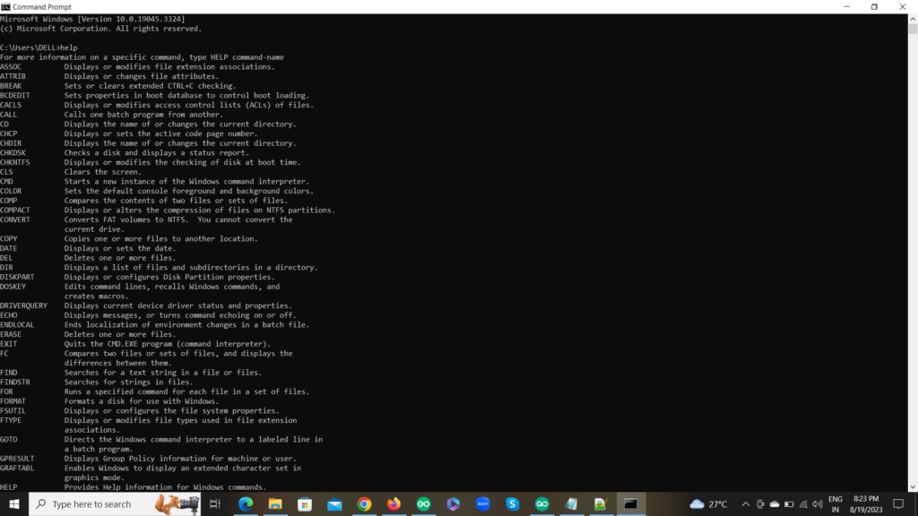Launch Firefox from the taskbar
Viewport: 918px width, 516px height.
[394, 503]
